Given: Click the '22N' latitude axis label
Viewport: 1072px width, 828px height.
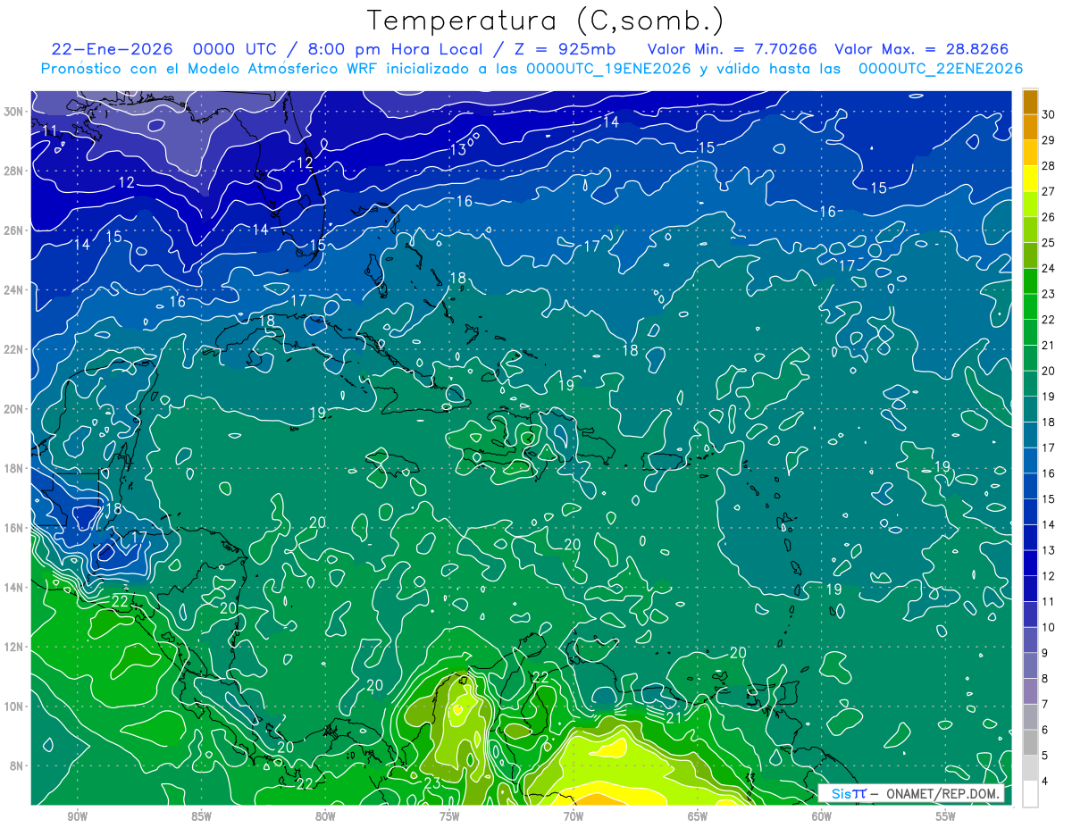Looking at the screenshot, I should click(14, 349).
